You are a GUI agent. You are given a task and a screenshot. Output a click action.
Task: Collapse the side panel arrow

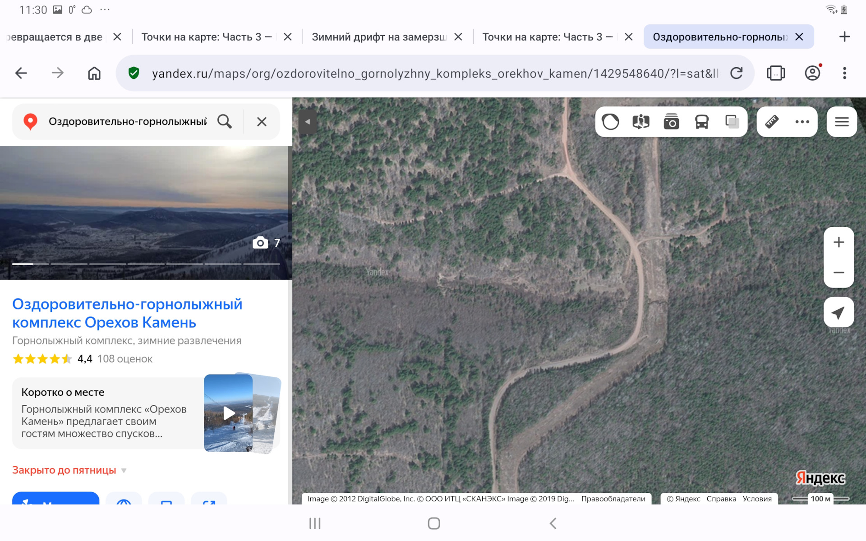pyautogui.click(x=307, y=122)
